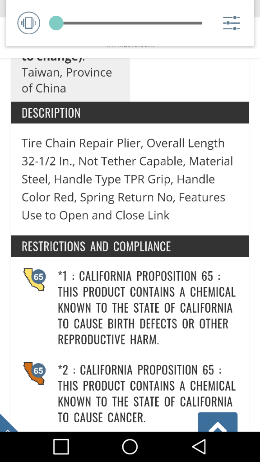Open the volume settings sliders icon

click(x=232, y=23)
